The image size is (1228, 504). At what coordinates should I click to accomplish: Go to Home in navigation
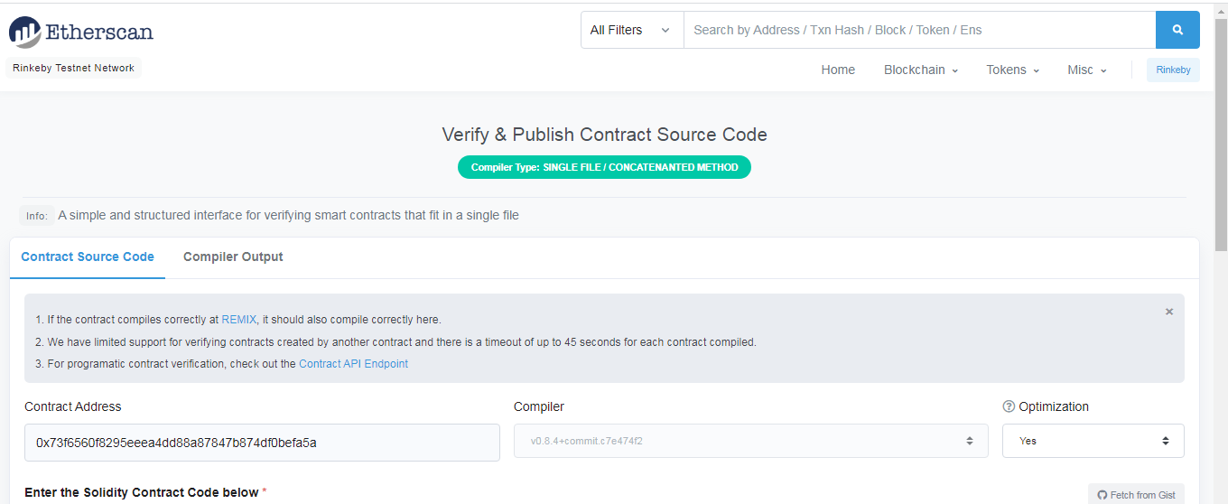[838, 70]
